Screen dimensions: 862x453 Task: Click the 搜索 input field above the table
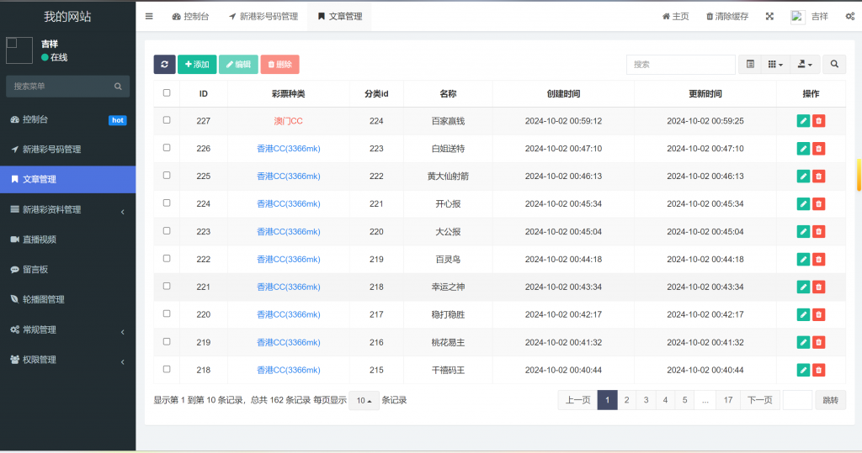tap(680, 65)
